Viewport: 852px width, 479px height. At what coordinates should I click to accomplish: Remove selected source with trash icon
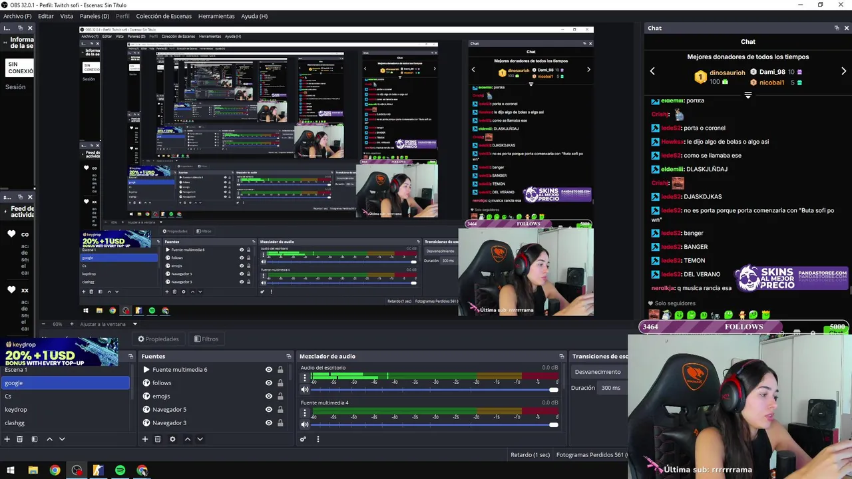tap(158, 439)
